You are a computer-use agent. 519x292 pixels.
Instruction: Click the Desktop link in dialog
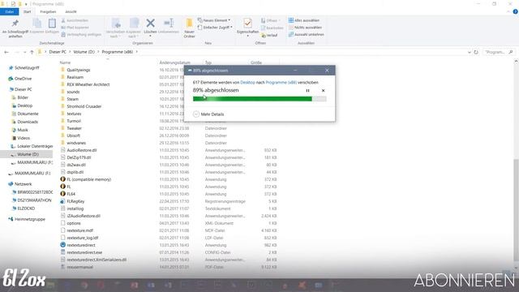247,82
